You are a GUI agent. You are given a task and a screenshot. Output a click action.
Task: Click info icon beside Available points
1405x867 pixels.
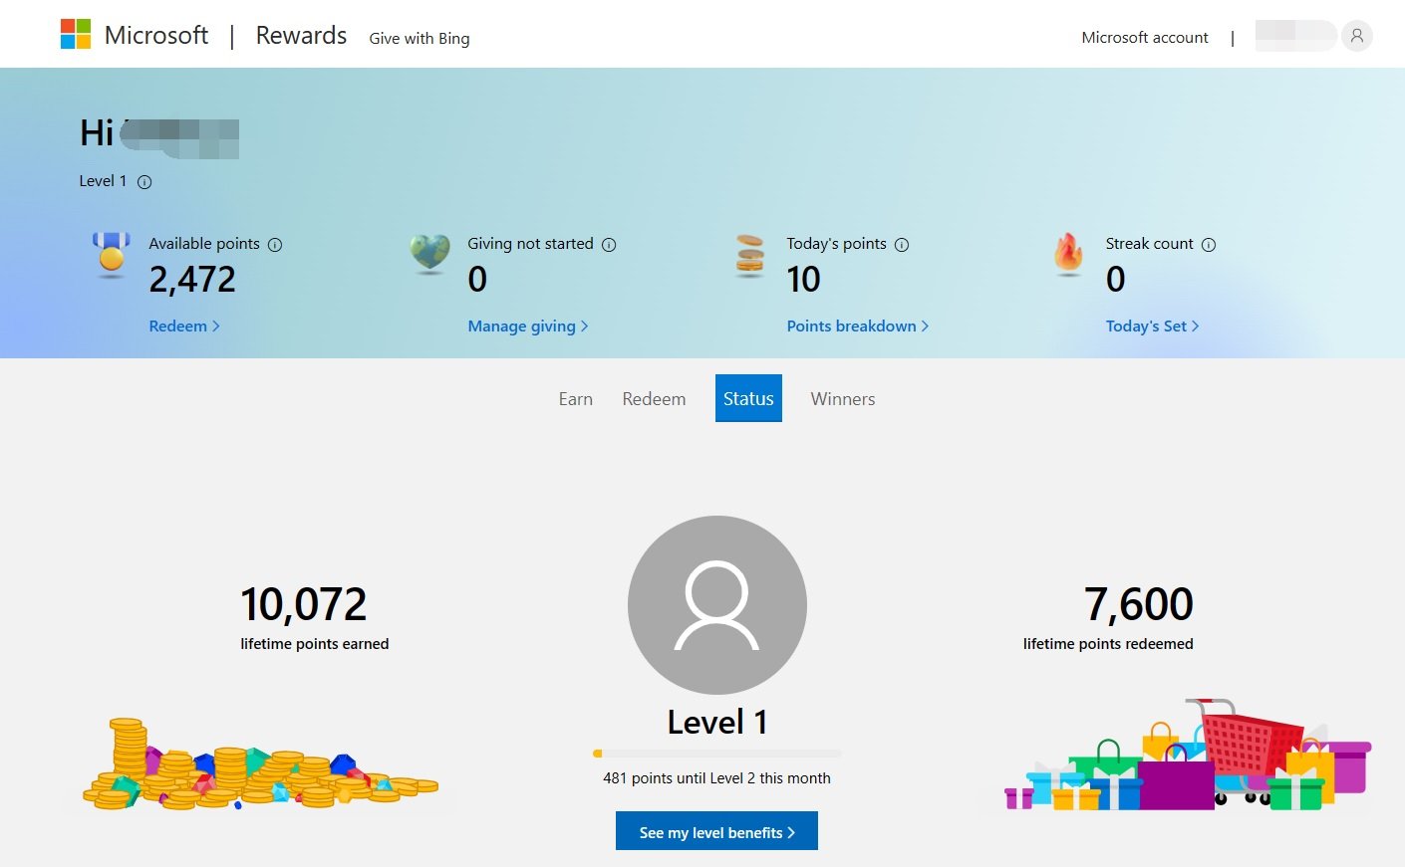tap(275, 245)
